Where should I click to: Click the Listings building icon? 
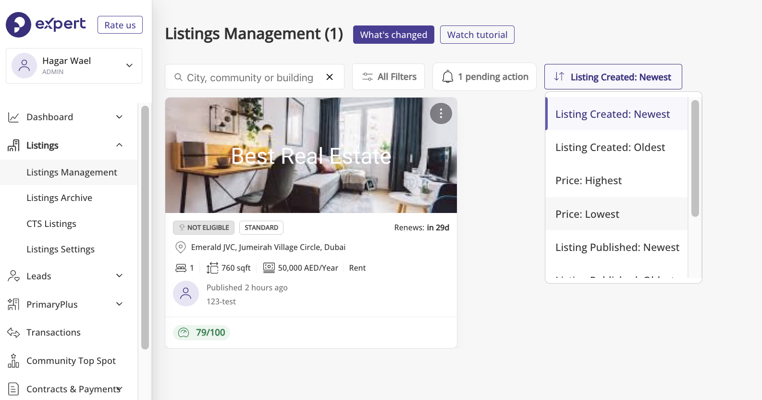point(13,146)
